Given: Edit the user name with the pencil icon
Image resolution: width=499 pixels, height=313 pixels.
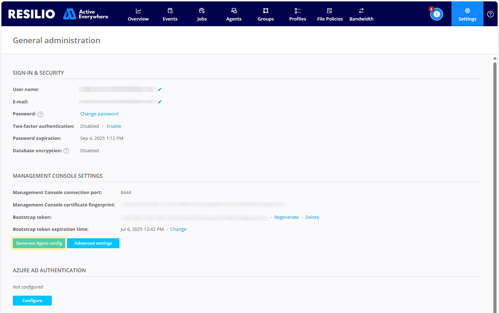Looking at the screenshot, I should point(160,89).
